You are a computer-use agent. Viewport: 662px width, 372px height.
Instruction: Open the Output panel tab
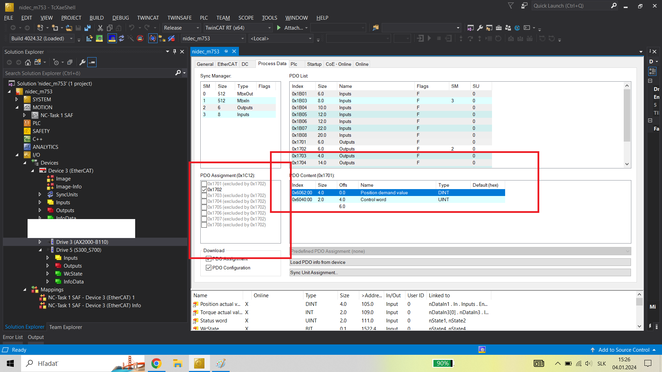coord(36,337)
